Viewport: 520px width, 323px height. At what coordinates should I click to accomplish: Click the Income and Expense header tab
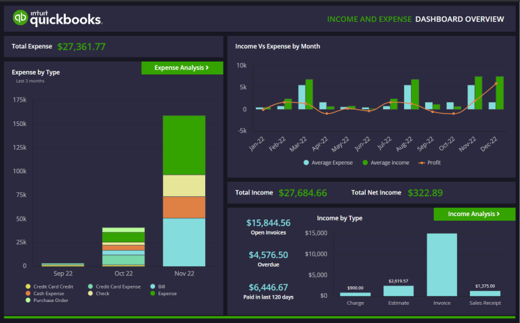[368, 19]
